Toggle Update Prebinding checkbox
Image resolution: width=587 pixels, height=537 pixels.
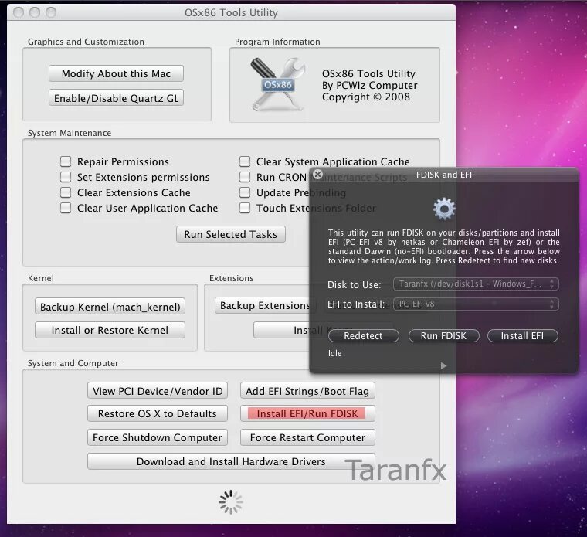click(245, 192)
